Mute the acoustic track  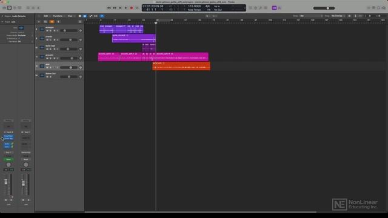pyautogui.click(x=47, y=58)
